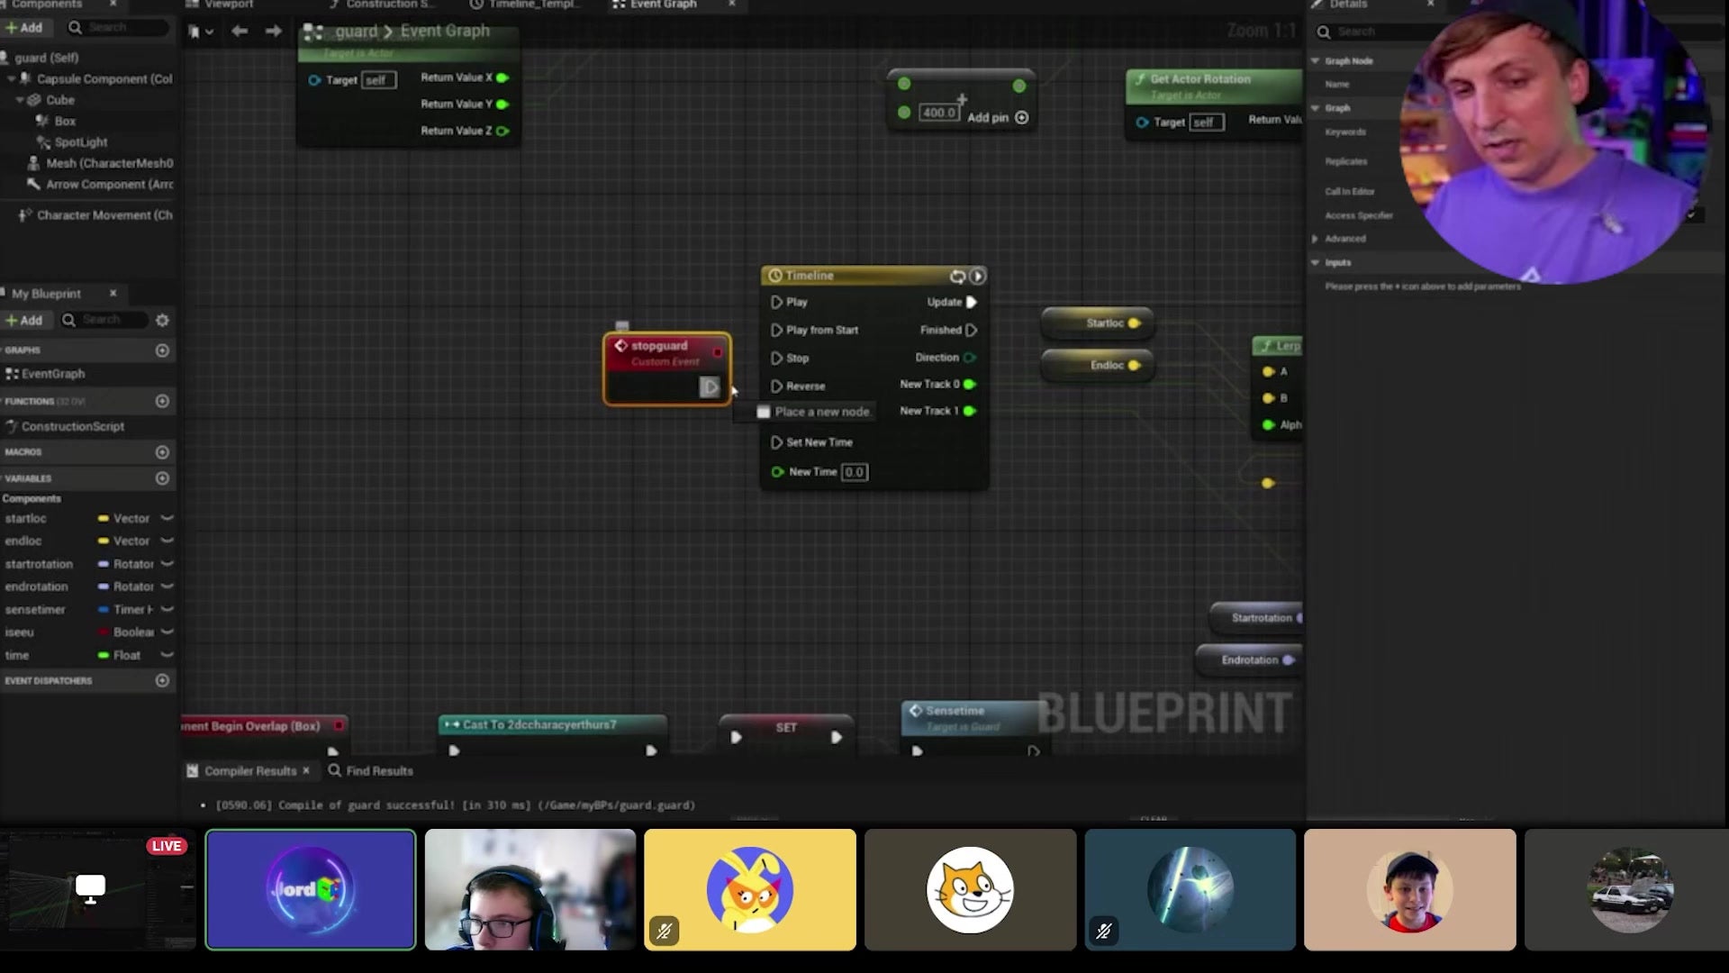Select the Compiler Results tab
The height and width of the screenshot is (973, 1729).
249,770
